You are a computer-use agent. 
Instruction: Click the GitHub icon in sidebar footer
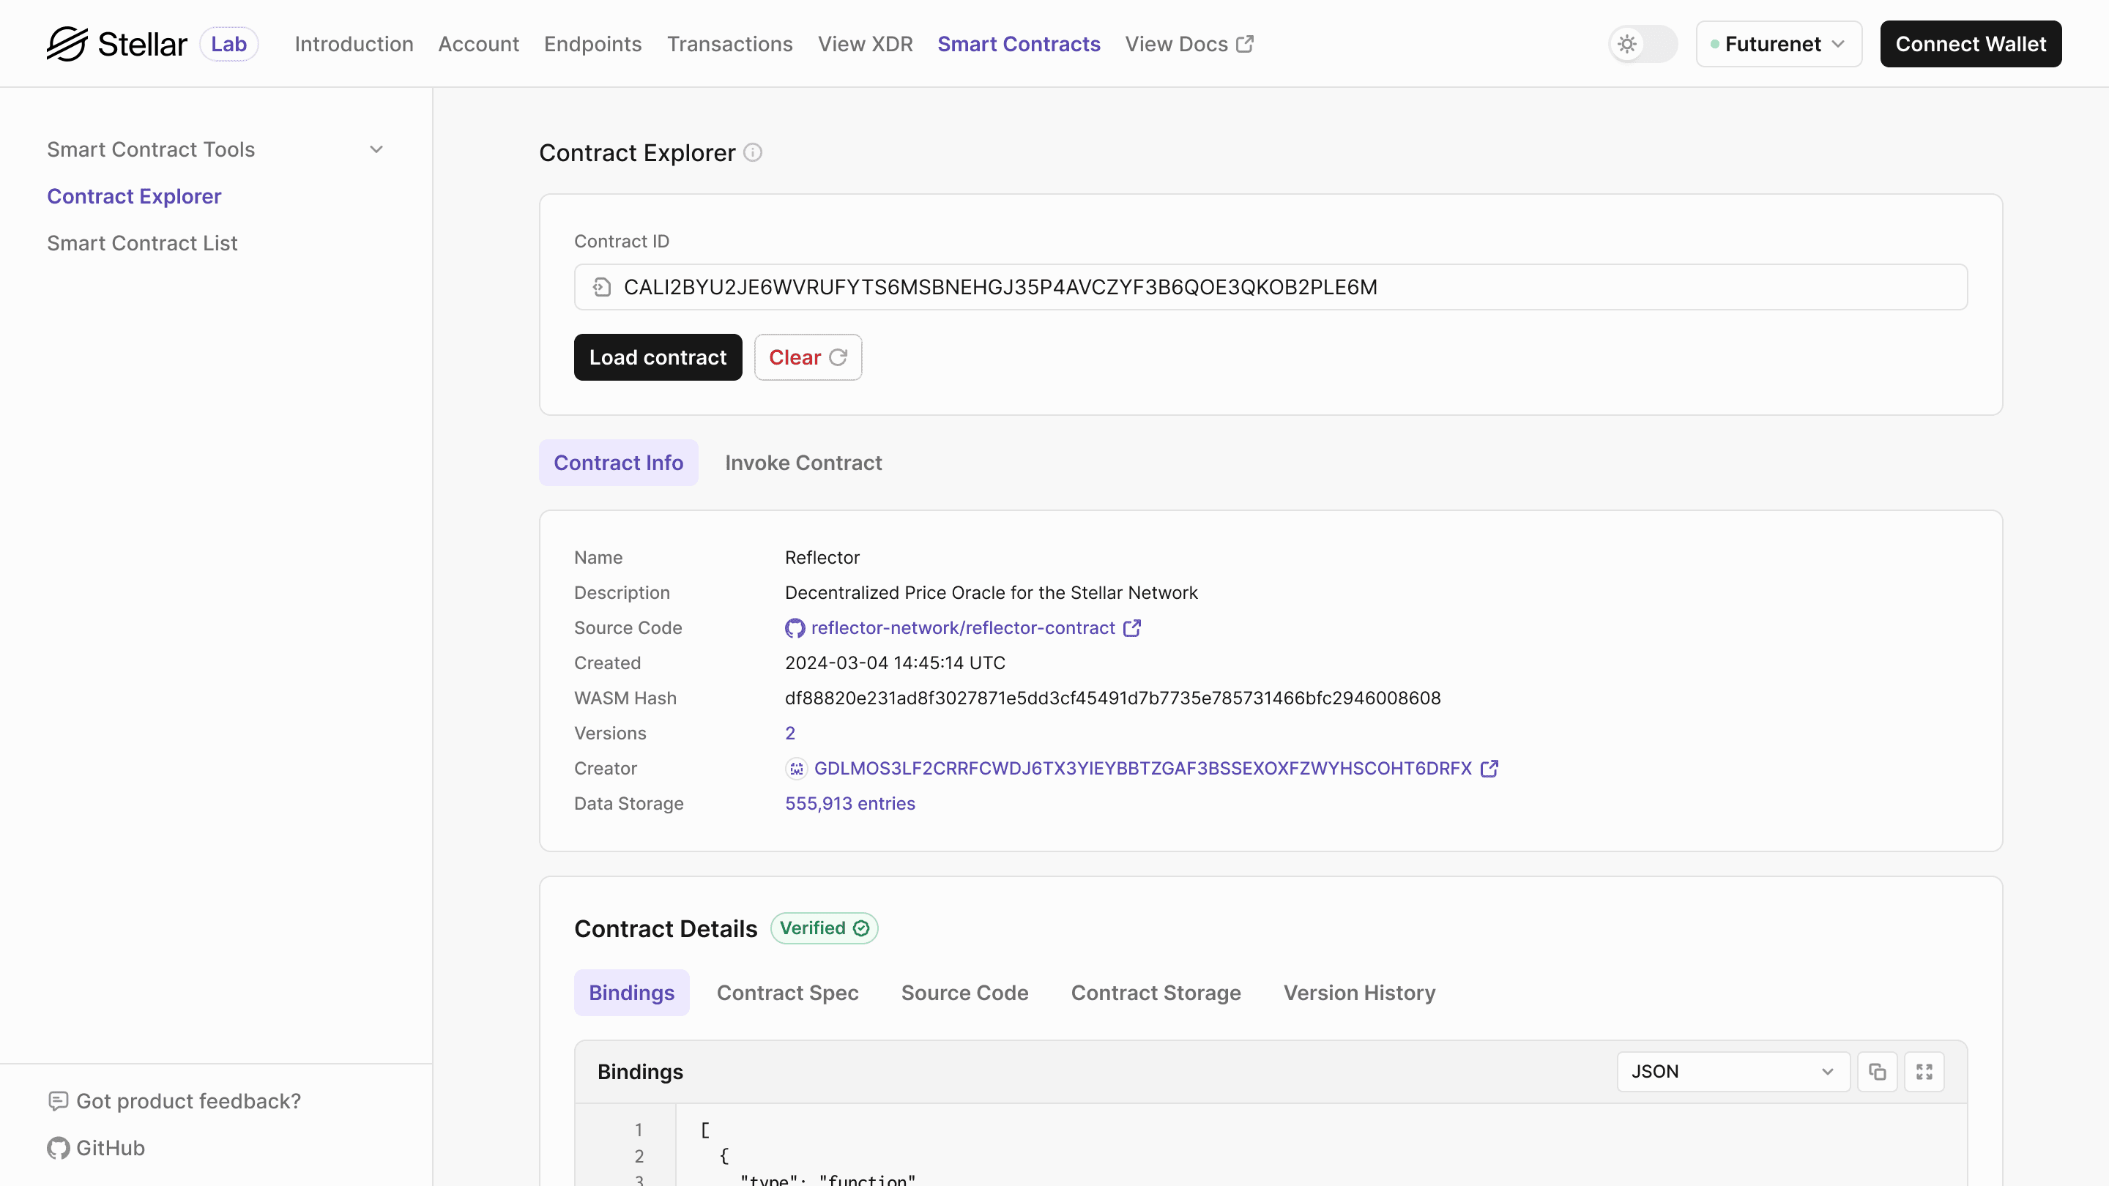pos(58,1147)
